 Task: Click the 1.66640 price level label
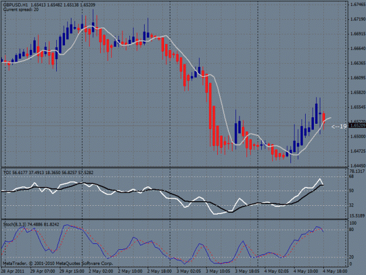click(x=358, y=49)
